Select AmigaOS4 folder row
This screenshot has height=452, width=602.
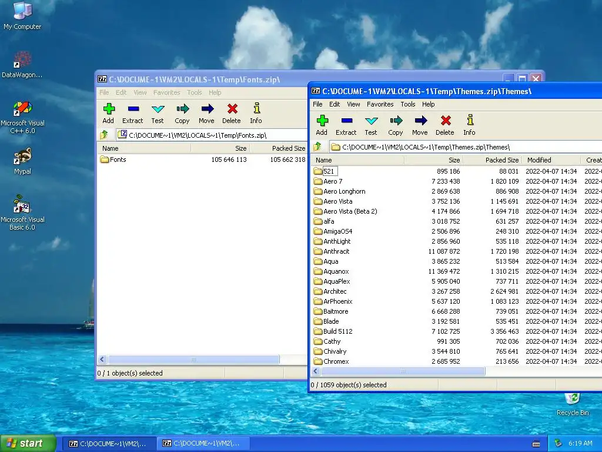click(x=457, y=231)
